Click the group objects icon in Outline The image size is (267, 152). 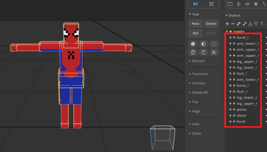239,24
